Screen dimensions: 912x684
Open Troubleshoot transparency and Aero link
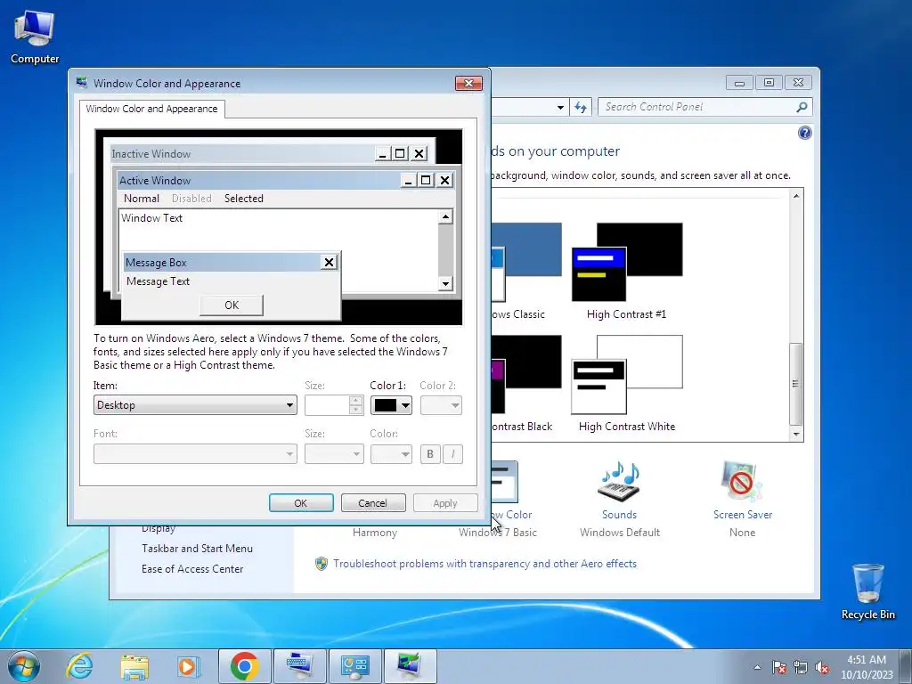(484, 564)
